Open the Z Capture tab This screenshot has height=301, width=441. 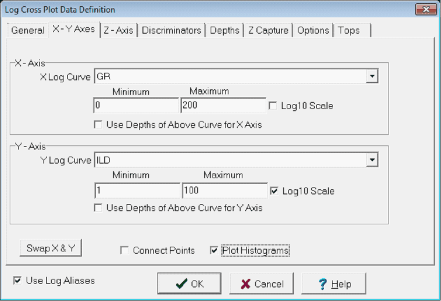[x=269, y=31]
